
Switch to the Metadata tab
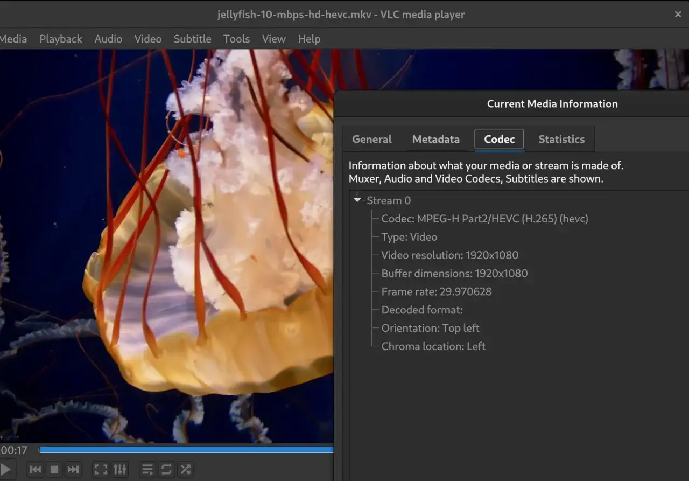coord(436,139)
